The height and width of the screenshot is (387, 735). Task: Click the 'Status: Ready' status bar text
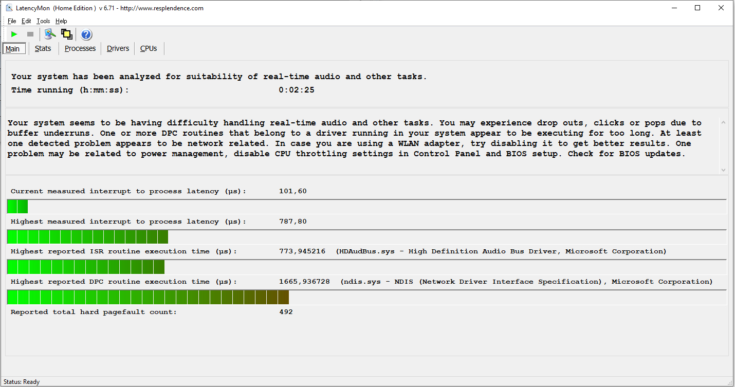[22, 382]
